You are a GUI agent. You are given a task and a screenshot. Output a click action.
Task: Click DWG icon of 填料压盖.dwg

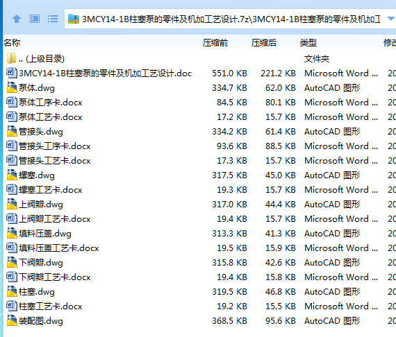tap(12, 233)
